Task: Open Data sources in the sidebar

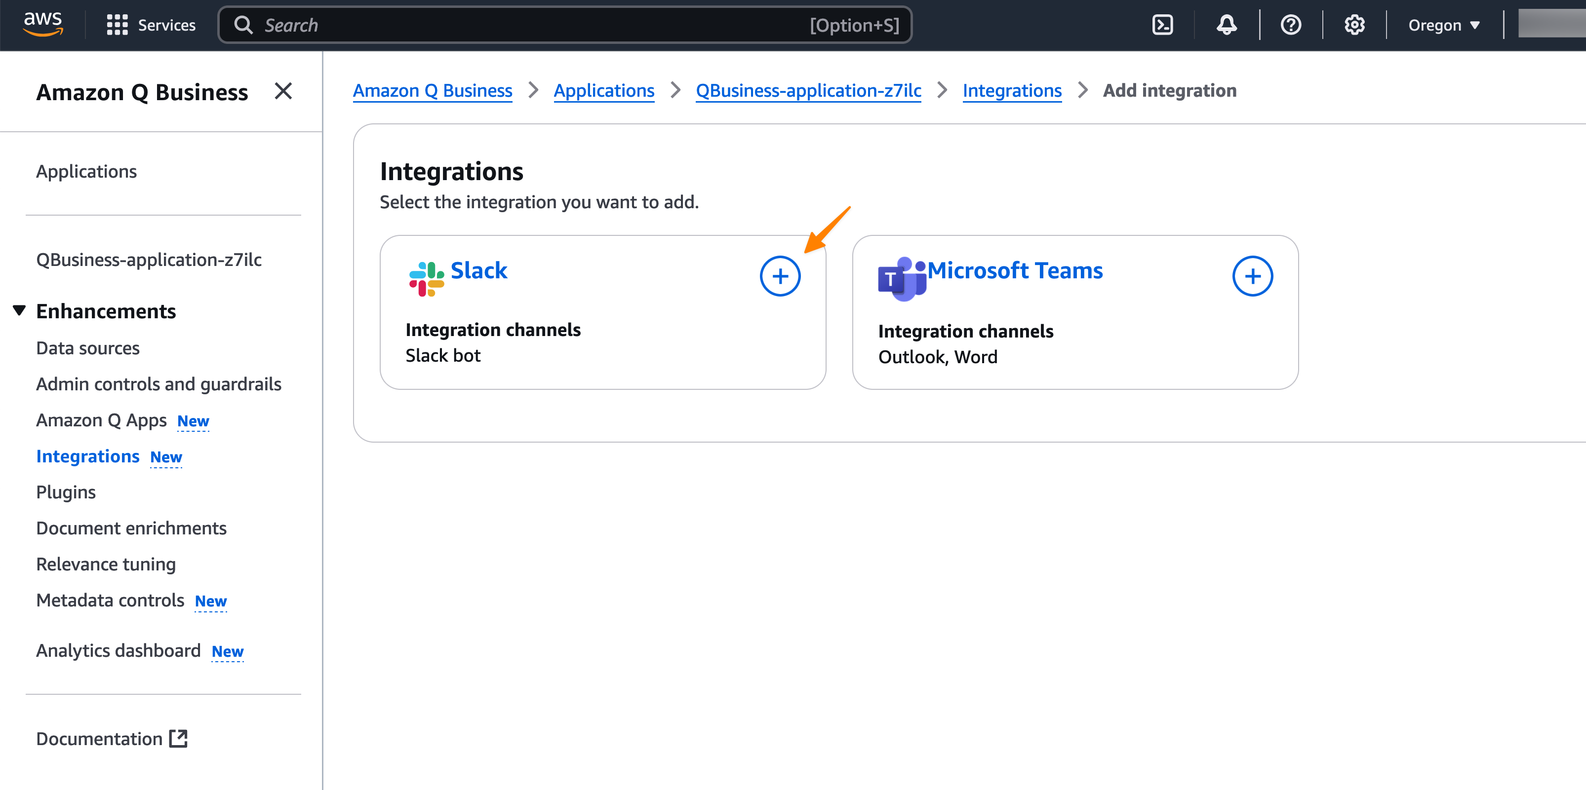Action: coord(87,348)
